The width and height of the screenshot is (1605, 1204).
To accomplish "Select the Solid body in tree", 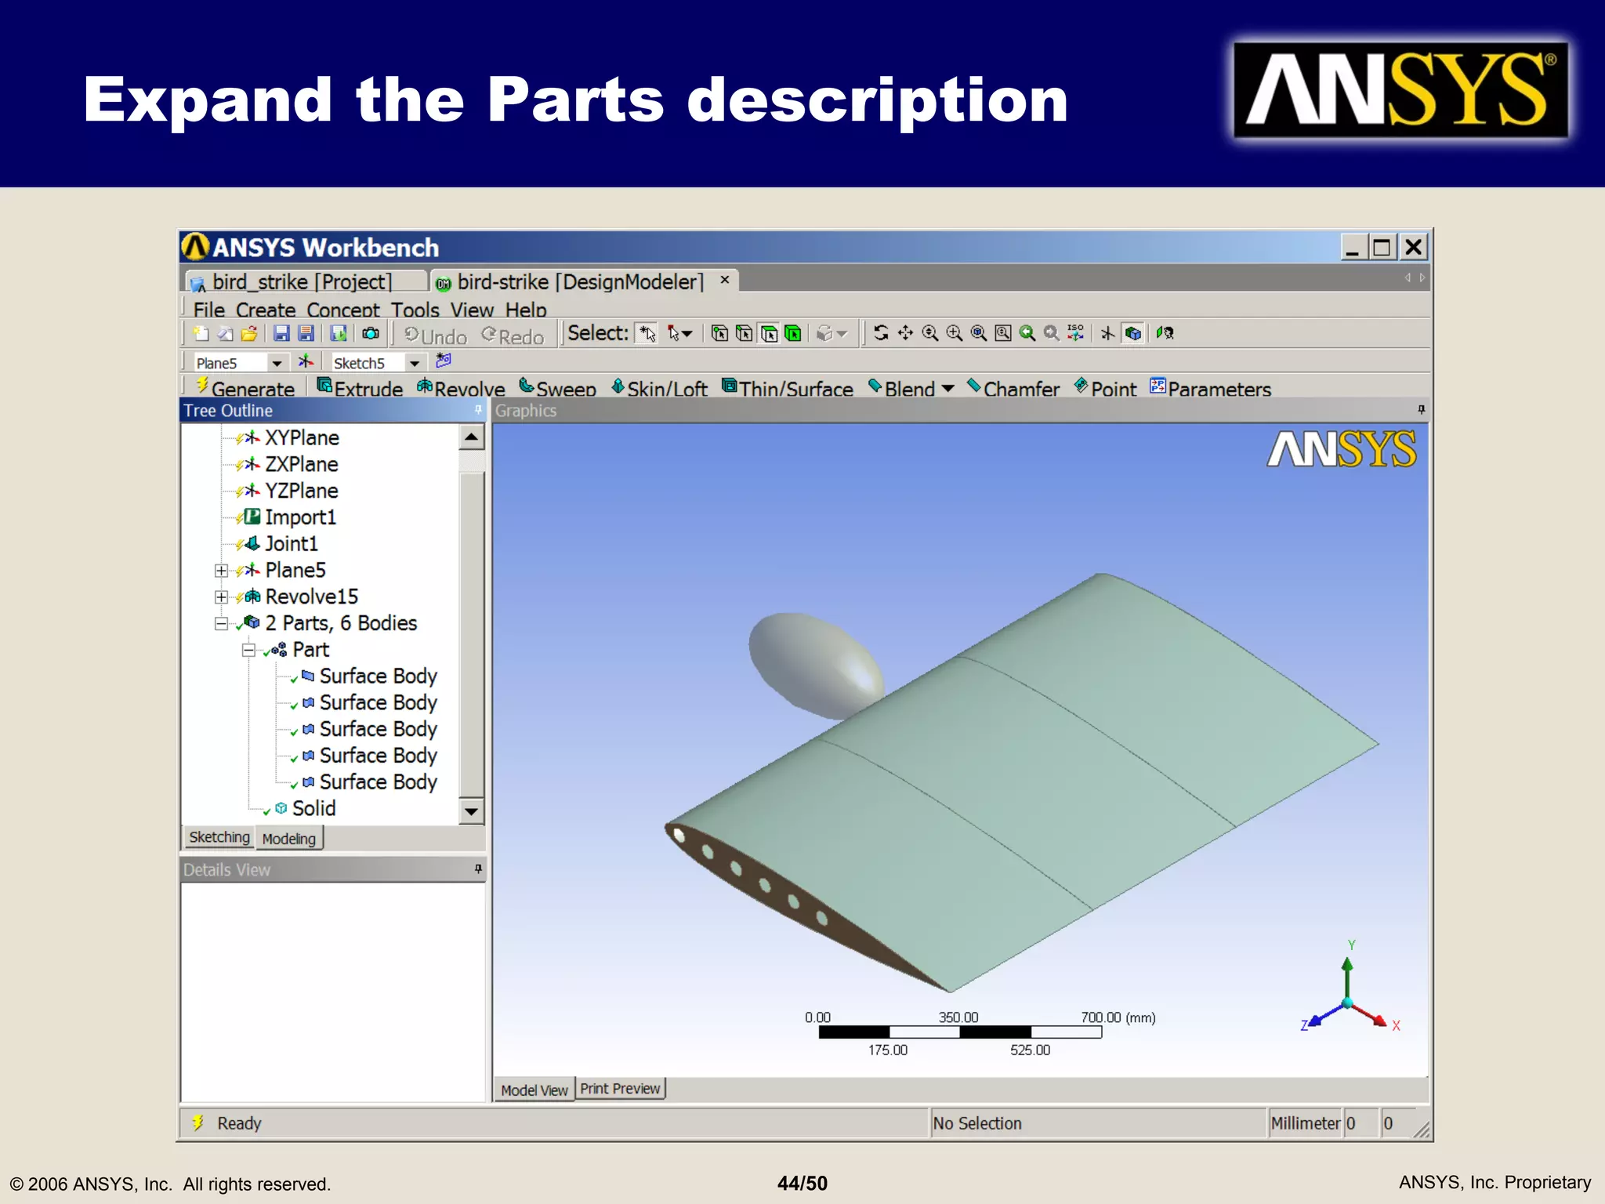I will tap(313, 808).
